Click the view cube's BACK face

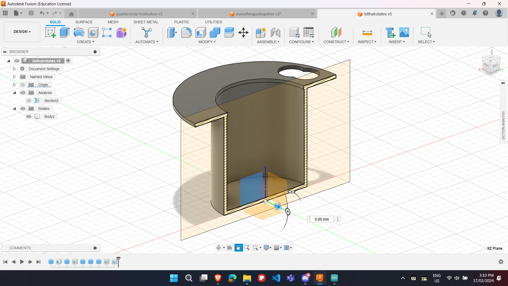[x=495, y=65]
